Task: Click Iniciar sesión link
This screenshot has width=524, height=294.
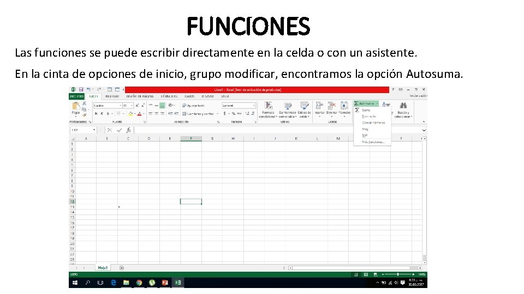Action: tap(419, 96)
